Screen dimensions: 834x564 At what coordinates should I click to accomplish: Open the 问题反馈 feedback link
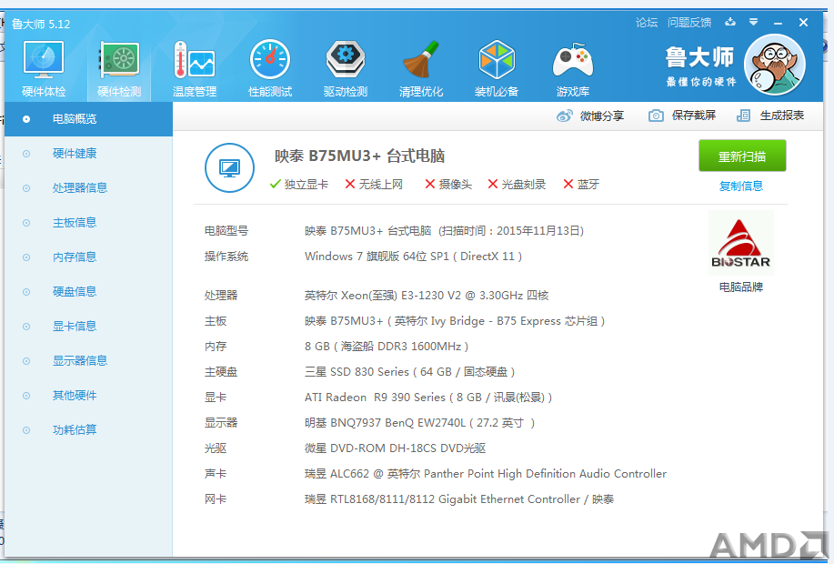tap(689, 23)
